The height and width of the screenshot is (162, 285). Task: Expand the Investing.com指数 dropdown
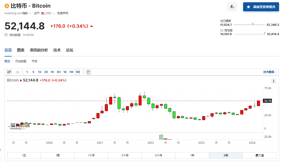[x=30, y=13]
